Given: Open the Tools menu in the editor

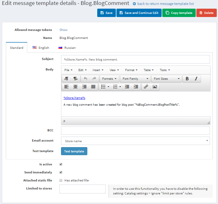Looking at the screenshot, I should coord(165,70).
